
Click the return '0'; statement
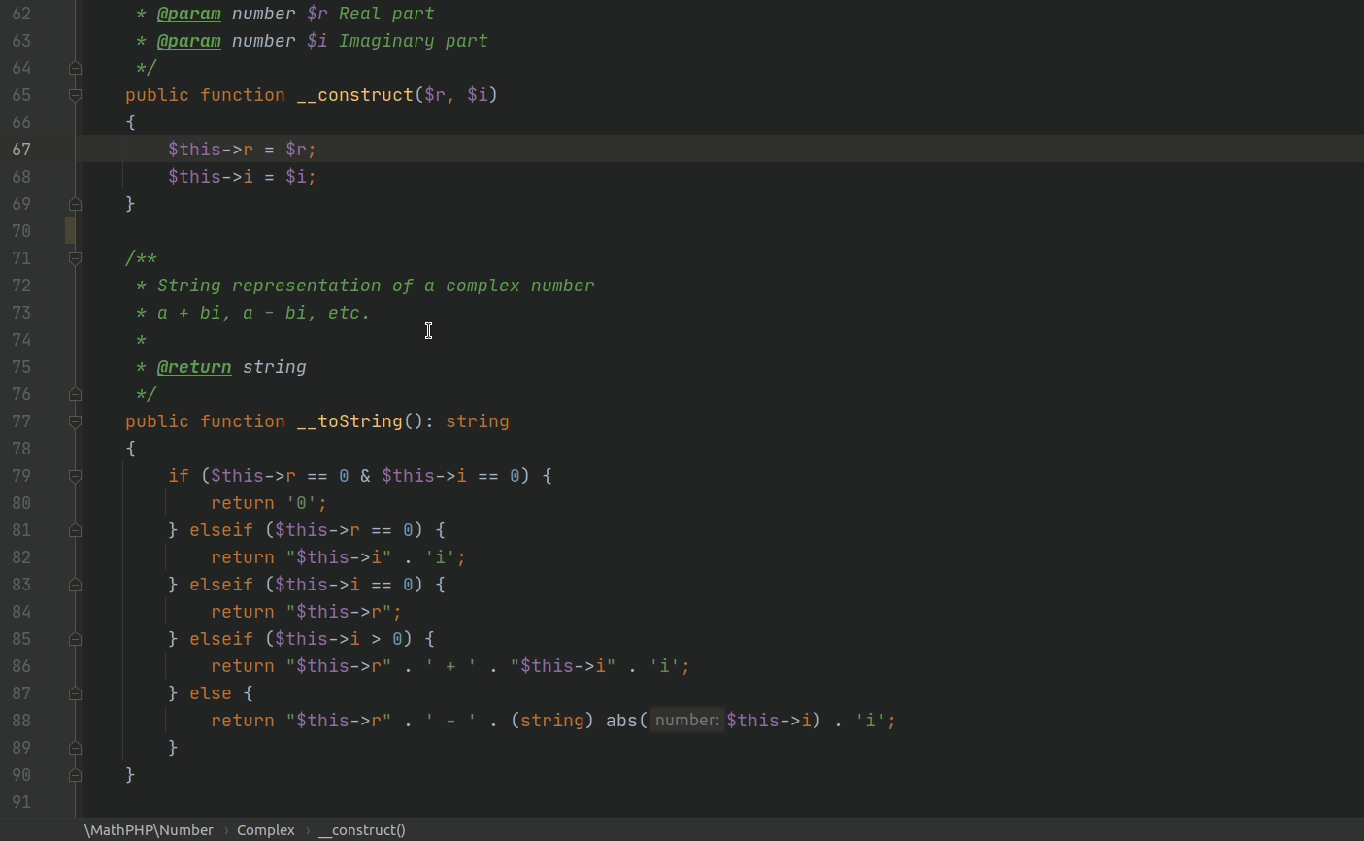269,503
